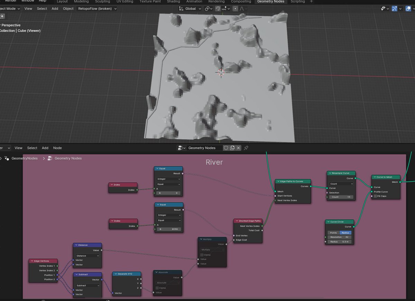Duplicate the Geometry Nodes node tree
The height and width of the screenshot is (301, 415).
pyautogui.click(x=232, y=148)
